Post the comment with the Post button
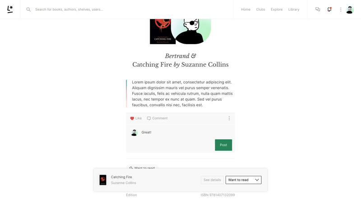 223,145
